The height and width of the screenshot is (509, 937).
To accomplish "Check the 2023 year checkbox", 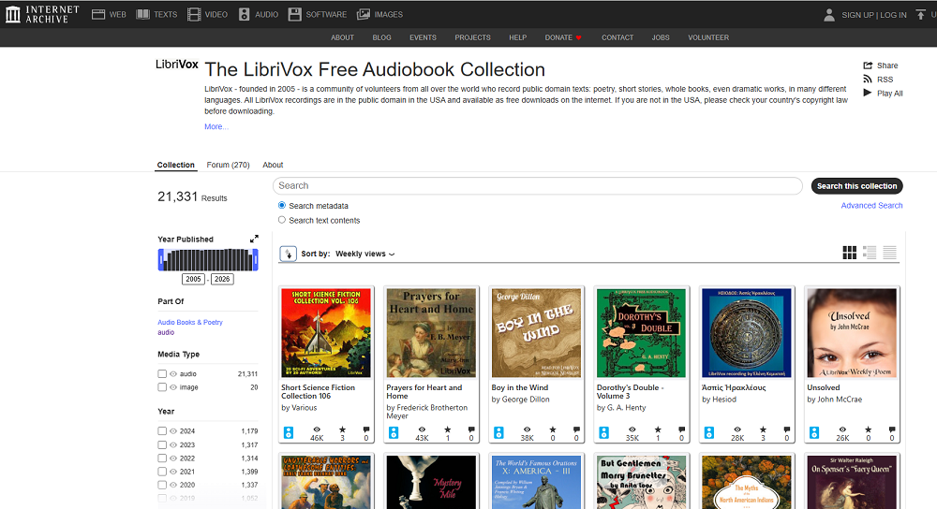I will click(162, 444).
